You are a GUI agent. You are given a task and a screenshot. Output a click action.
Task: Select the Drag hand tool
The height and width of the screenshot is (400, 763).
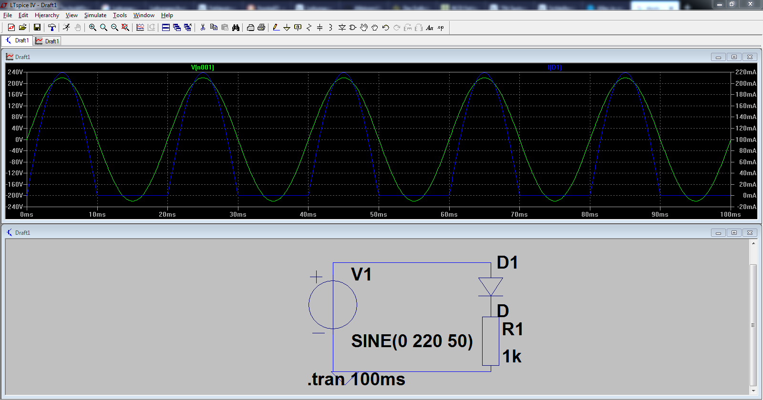point(375,28)
